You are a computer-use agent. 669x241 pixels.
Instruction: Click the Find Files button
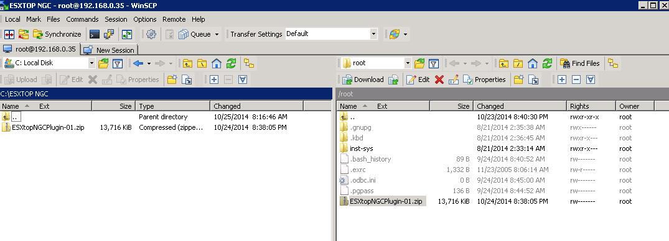click(580, 63)
